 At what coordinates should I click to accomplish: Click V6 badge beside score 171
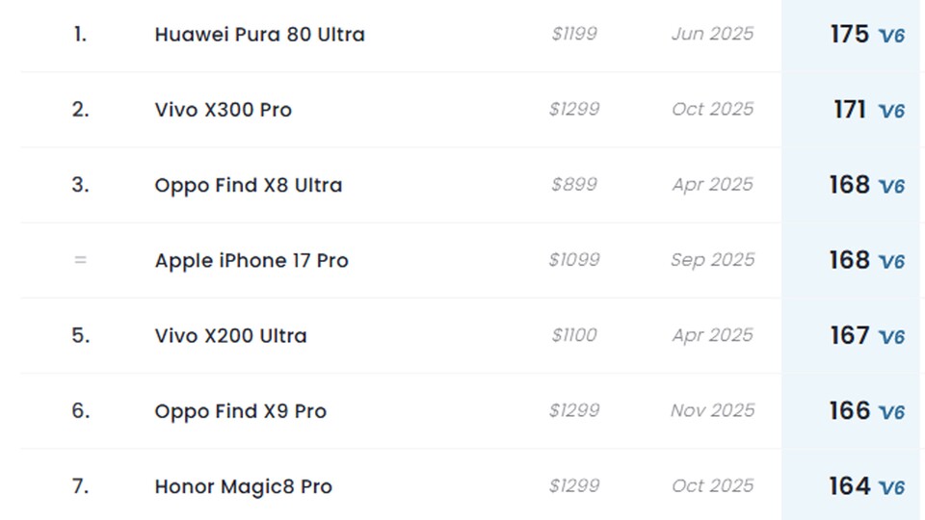coord(891,111)
